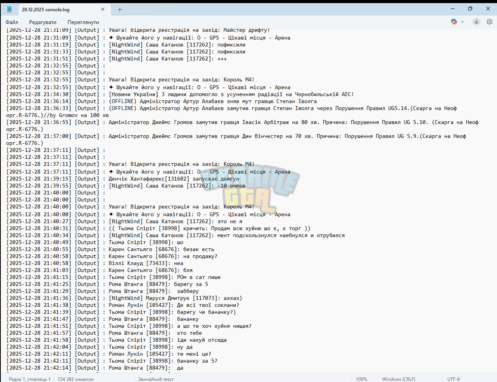This screenshot has height=382, width=497.
Task: Click the line 'Маруся Дмитрук [117073]: ахxах)'
Action: click(124, 298)
